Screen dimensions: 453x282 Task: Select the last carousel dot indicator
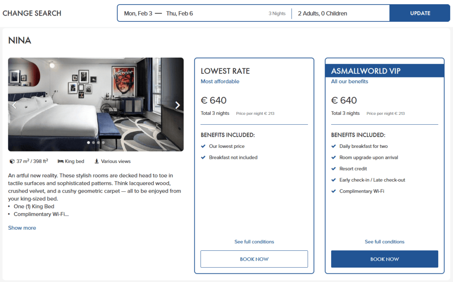tap(103, 142)
